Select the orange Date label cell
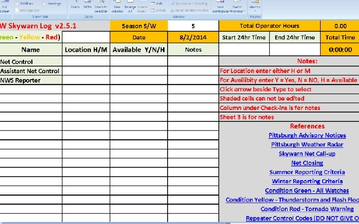359x224 pixels. [139, 37]
